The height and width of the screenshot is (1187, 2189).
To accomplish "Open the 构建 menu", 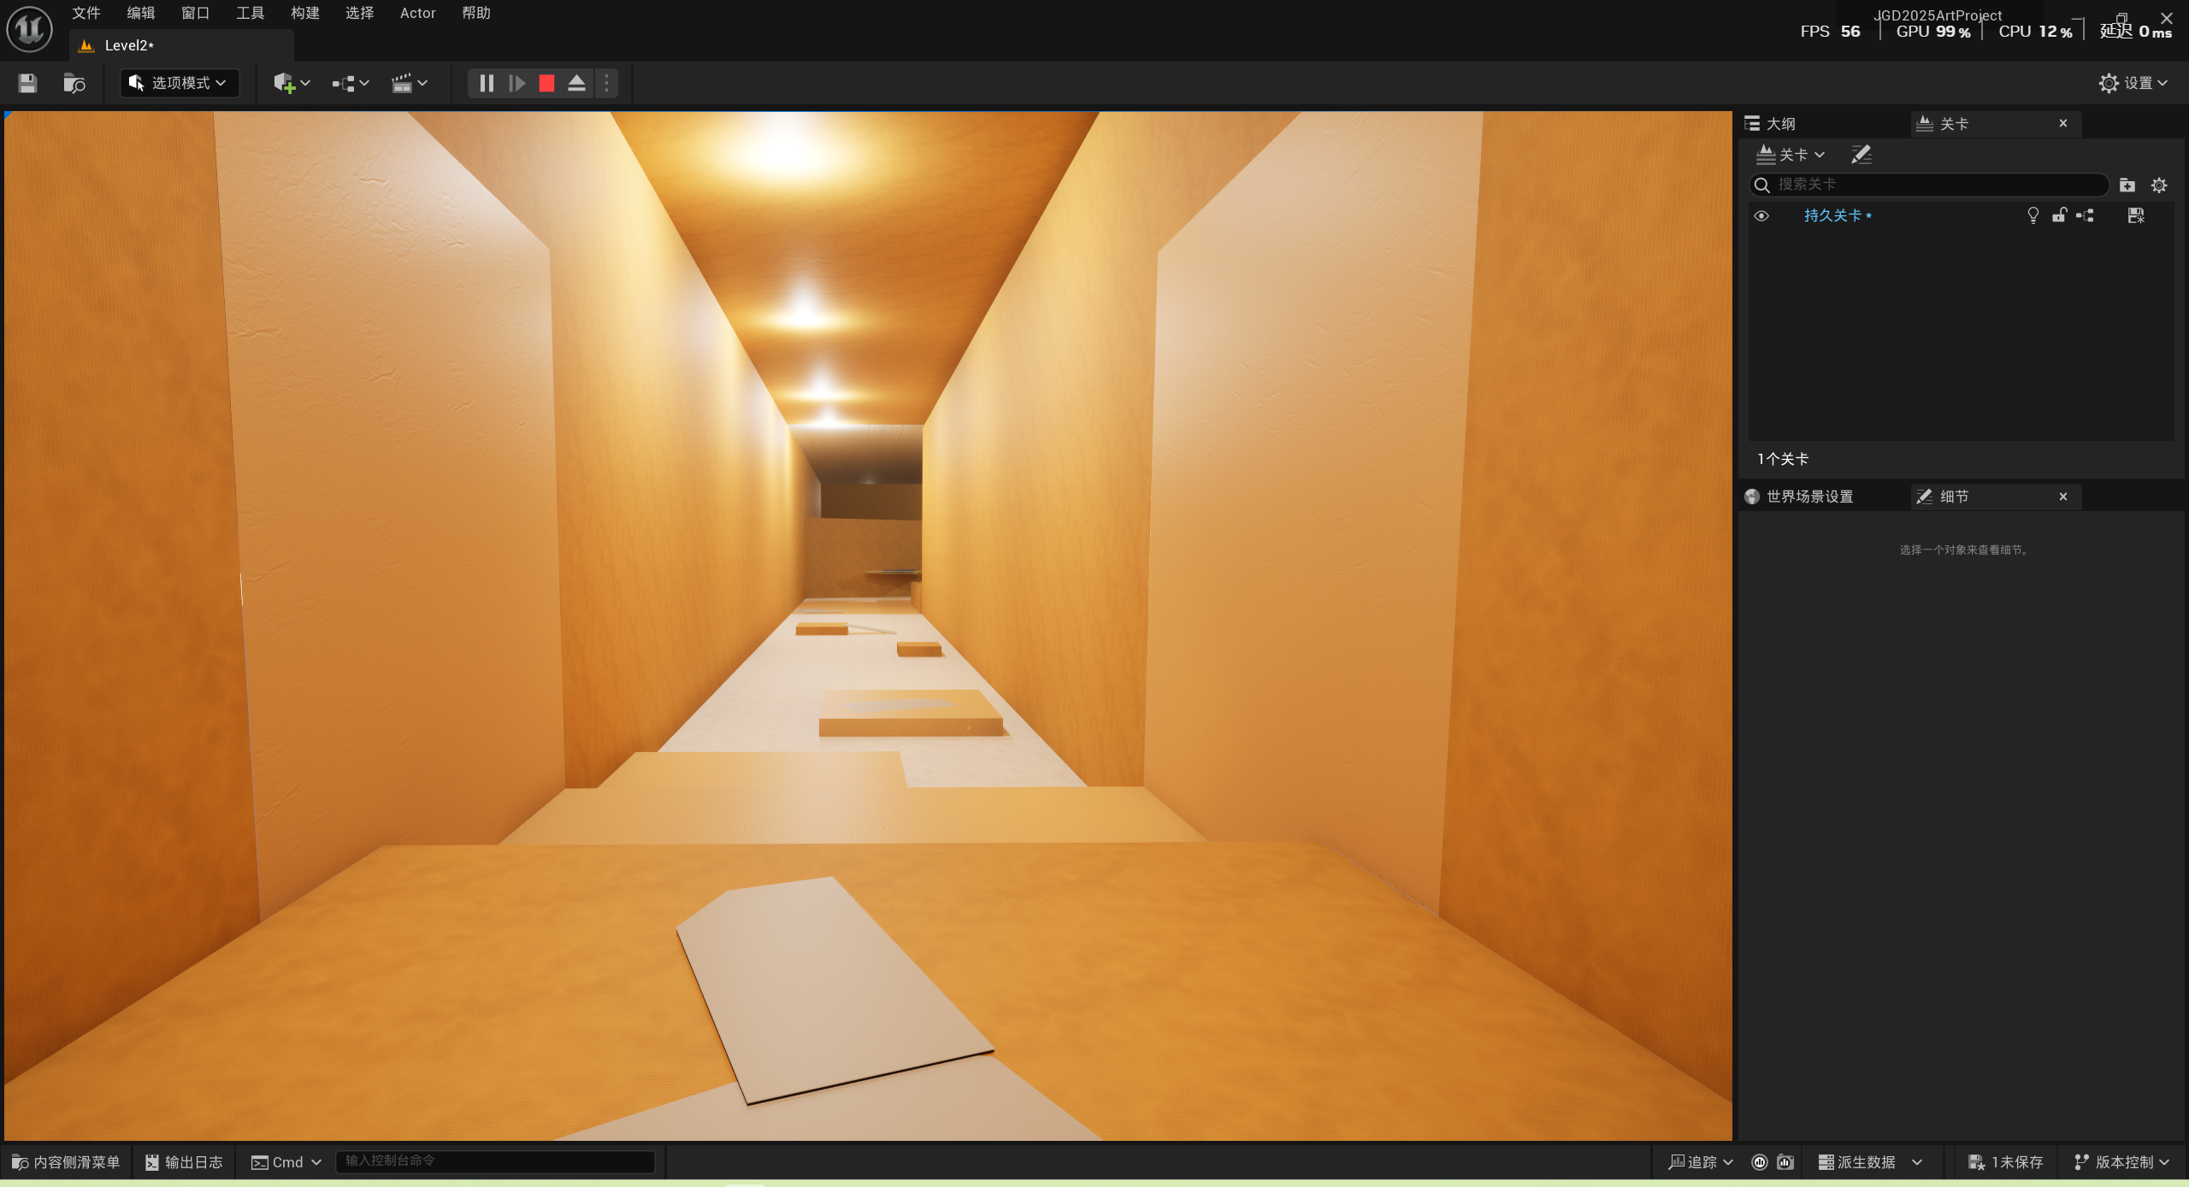I will coord(304,13).
